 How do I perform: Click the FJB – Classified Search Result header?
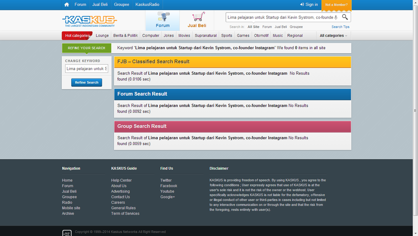pos(233,62)
